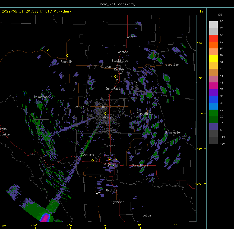234x229 pixels.
Task: Click the green 30 dBZ legend swatch
Action: [213, 113]
